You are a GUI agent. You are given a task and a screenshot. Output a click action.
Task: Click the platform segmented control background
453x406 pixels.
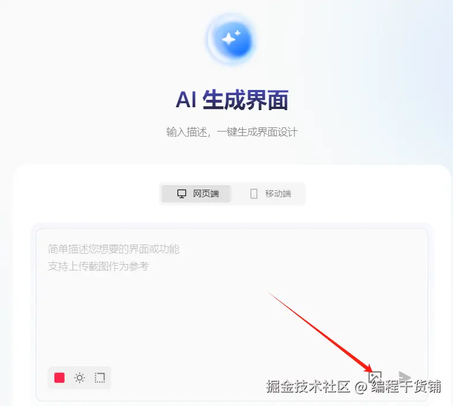[x=233, y=194]
